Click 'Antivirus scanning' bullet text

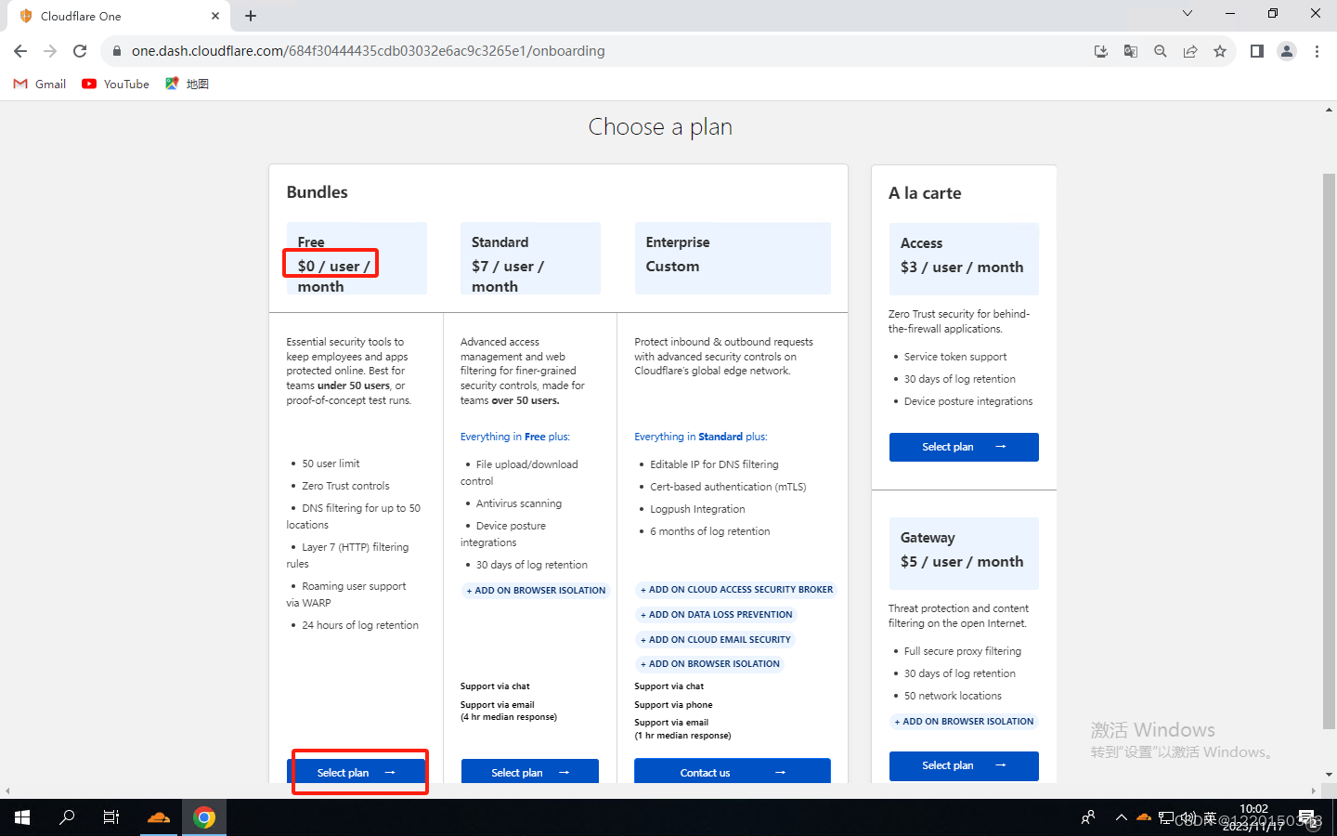[x=519, y=503]
